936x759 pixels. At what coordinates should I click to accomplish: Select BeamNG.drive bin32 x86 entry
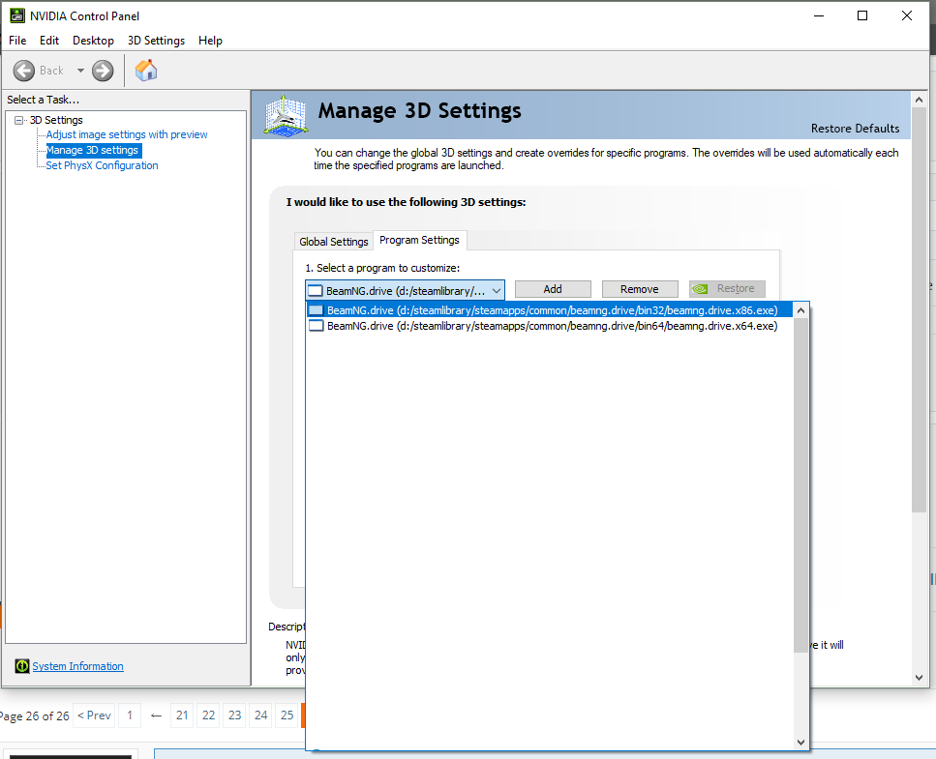(550, 310)
